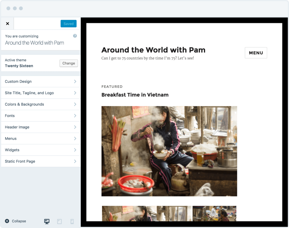Click the Twenty Sixteen theme name

(19, 66)
